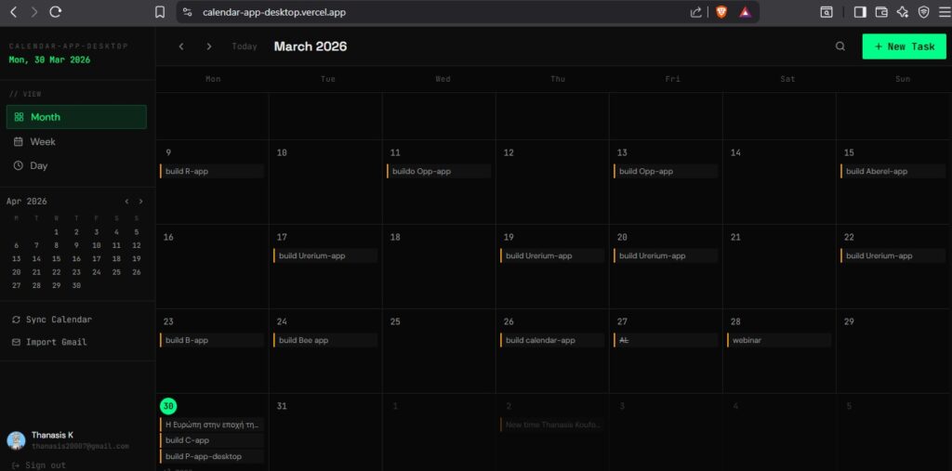Viewport: 952px width, 471px height.
Task: Select April 15 in mini calendar
Action: coord(56,258)
